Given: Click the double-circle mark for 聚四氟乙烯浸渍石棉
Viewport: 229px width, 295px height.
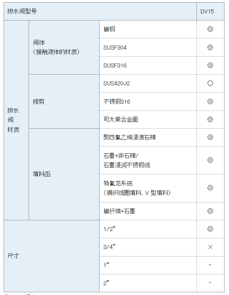Looking at the screenshot, I should (210, 137).
